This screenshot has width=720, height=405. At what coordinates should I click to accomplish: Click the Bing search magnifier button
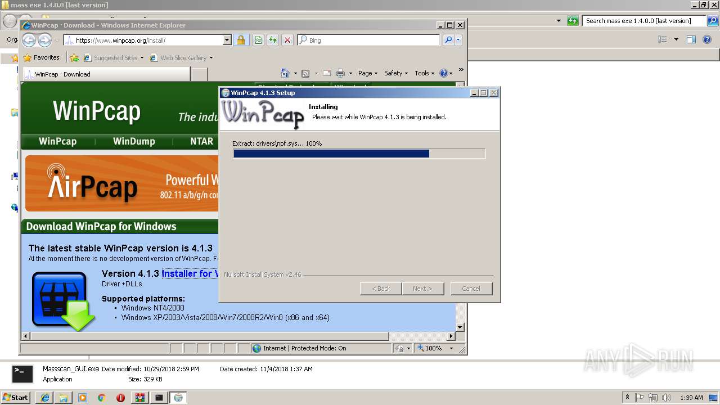[x=448, y=40]
